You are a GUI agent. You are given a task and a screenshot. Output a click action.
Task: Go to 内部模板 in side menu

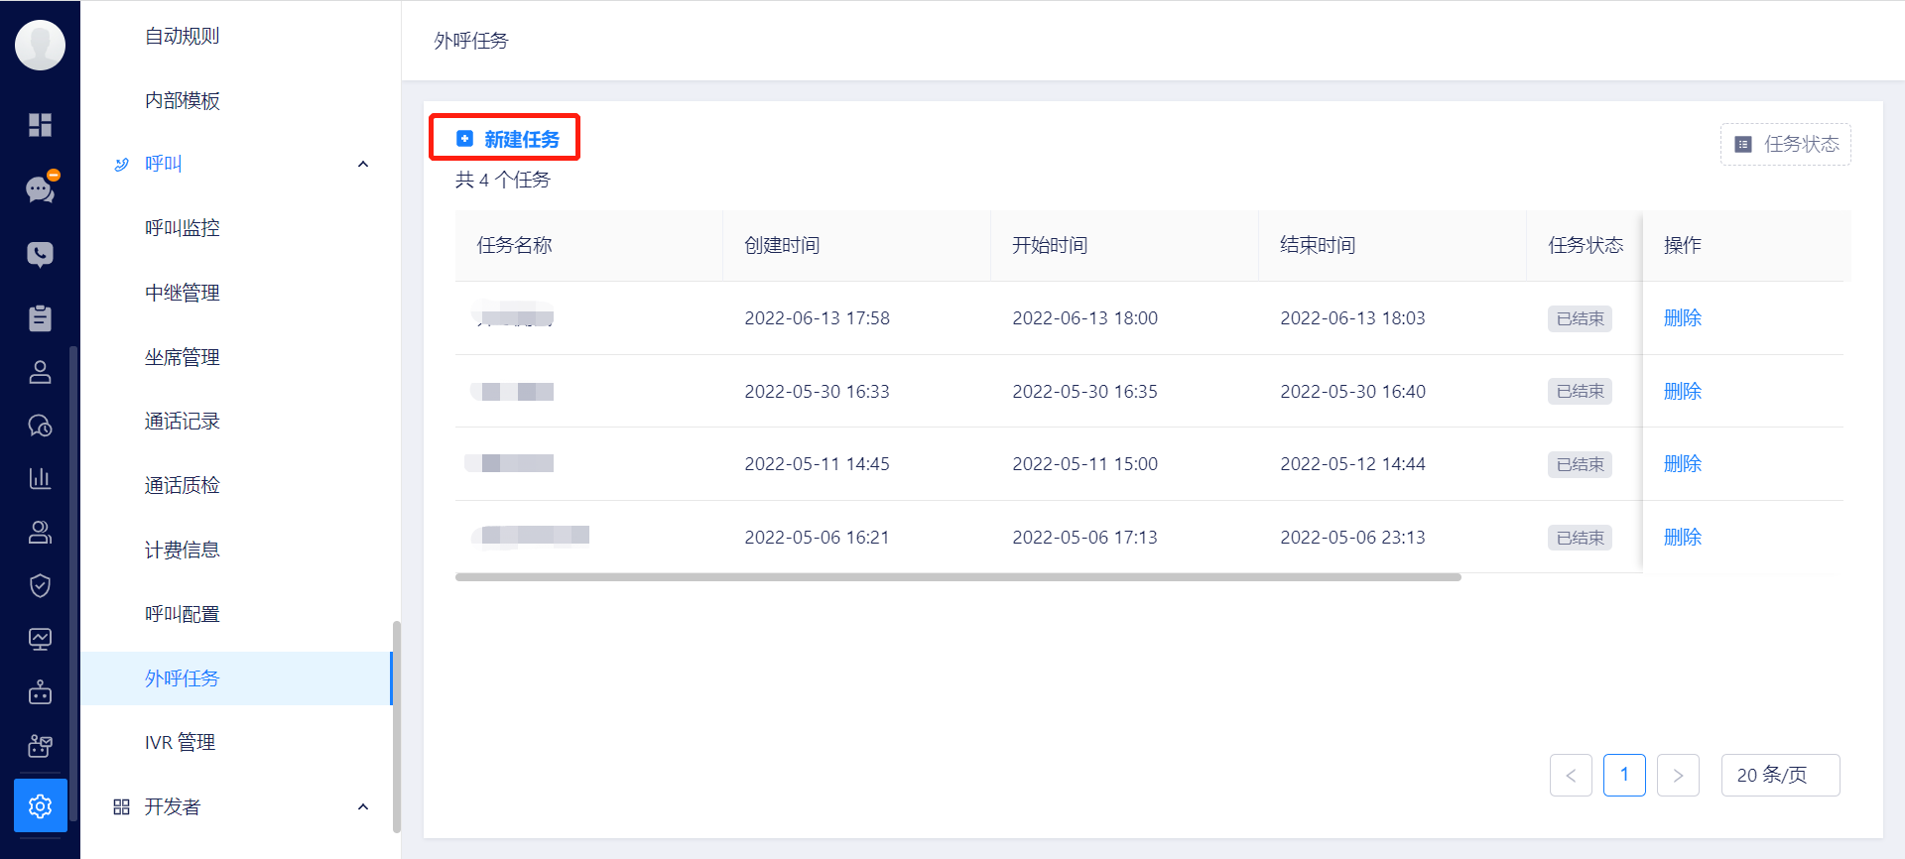pos(183,100)
